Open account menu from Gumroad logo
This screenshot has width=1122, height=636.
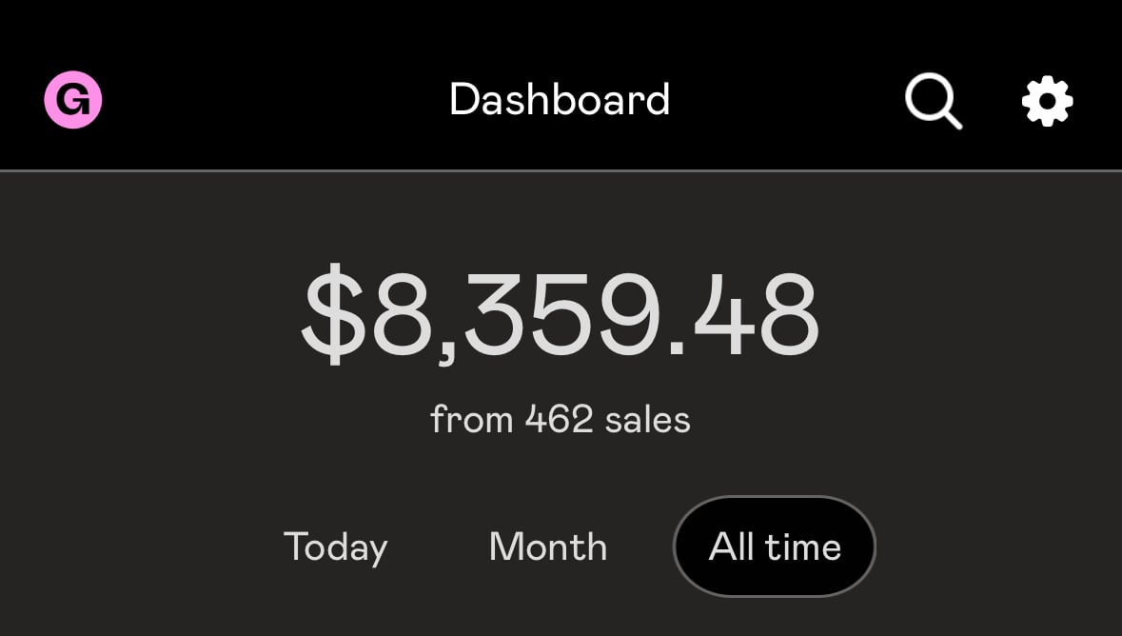point(73,100)
